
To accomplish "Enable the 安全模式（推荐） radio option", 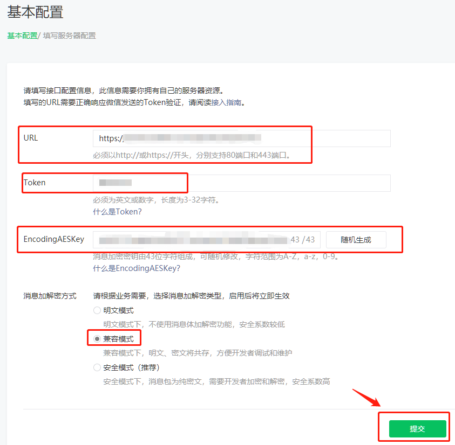I will 97,367.
